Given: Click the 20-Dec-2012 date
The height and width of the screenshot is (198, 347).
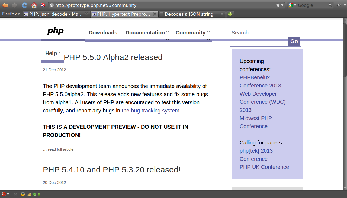Looking at the screenshot, I should pyautogui.click(x=54, y=183).
